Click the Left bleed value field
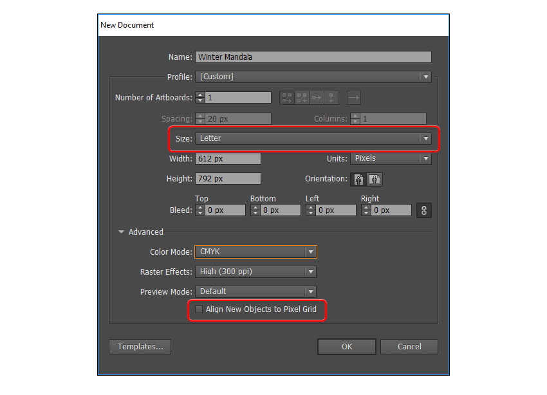The image size is (547, 395). 336,210
